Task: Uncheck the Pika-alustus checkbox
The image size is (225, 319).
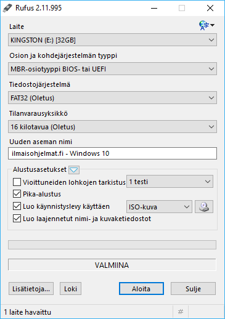Action: (17, 194)
